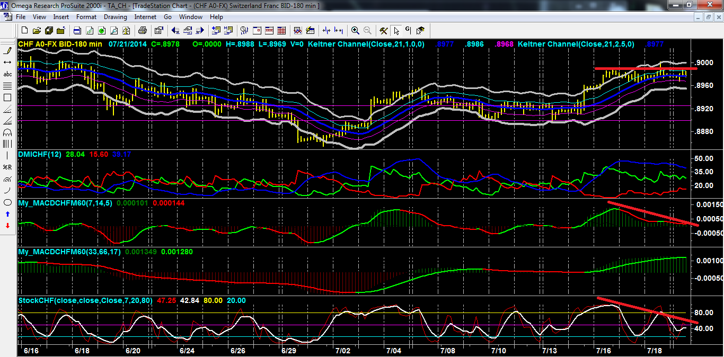Select the ellipse drawing tool
This screenshot has width=724, height=357.
(7, 202)
